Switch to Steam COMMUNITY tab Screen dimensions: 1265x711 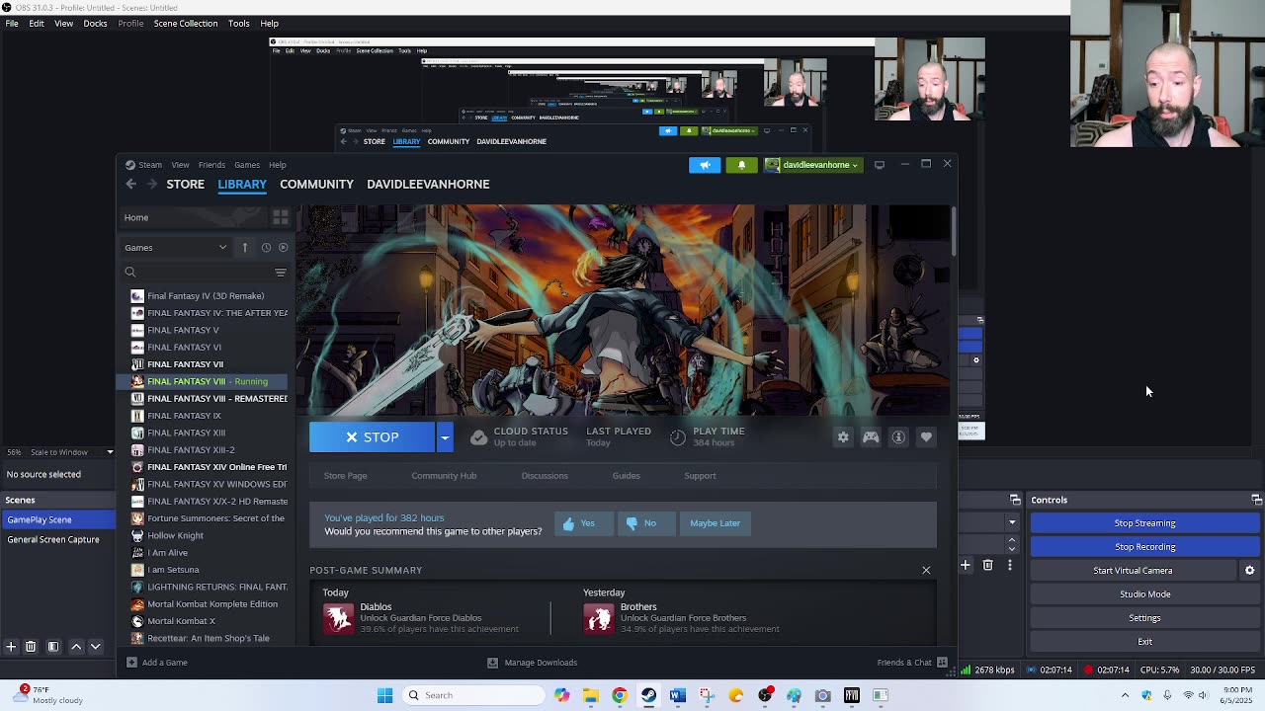coord(316,184)
